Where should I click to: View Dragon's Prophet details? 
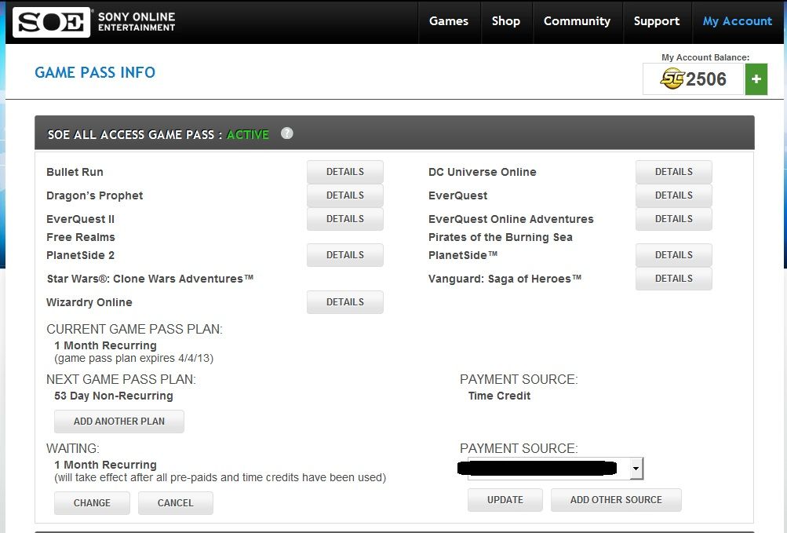coord(344,195)
